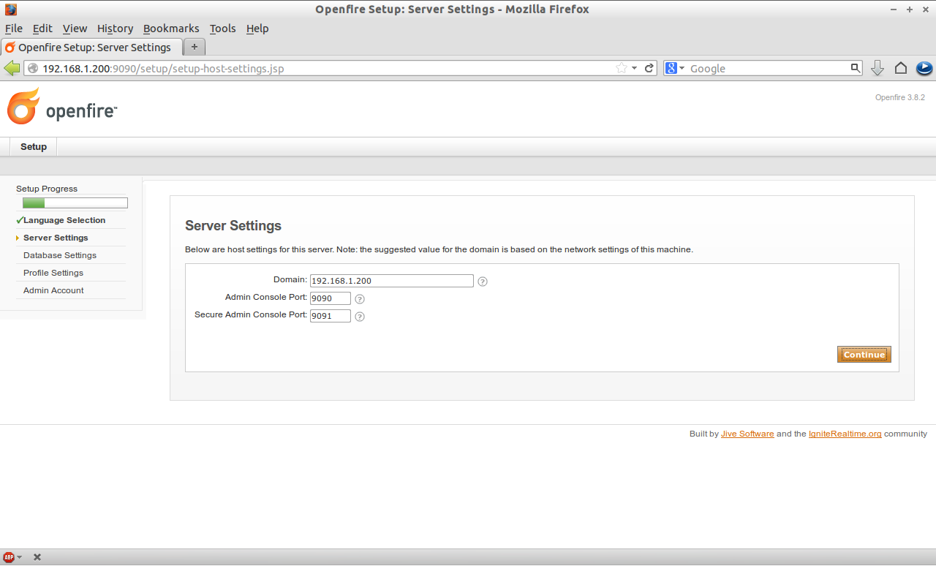Click the Google search magnifier icon
This screenshot has width=936, height=566.
pos(856,68)
